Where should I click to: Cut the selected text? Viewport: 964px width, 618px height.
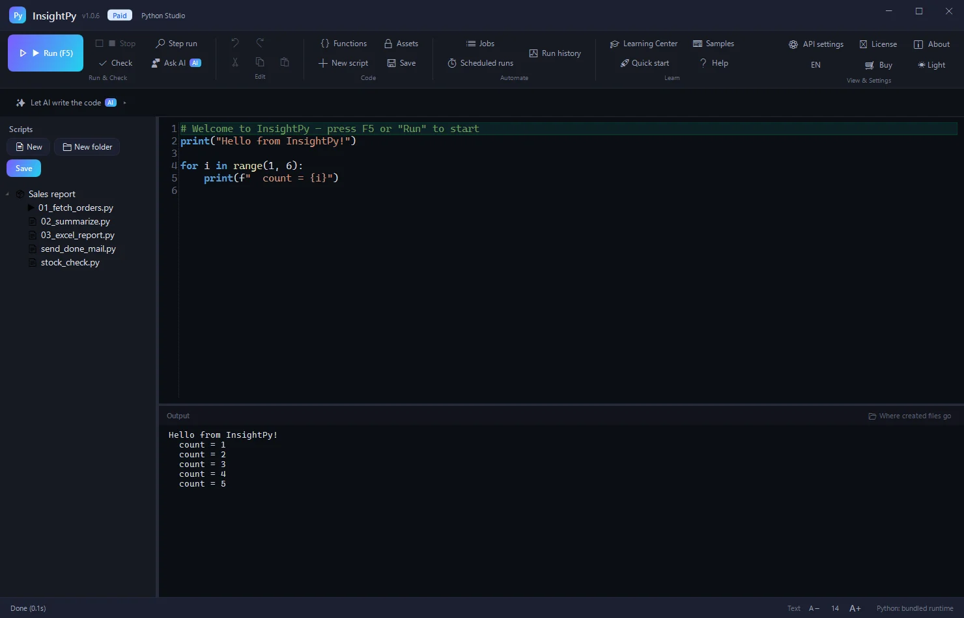click(235, 62)
